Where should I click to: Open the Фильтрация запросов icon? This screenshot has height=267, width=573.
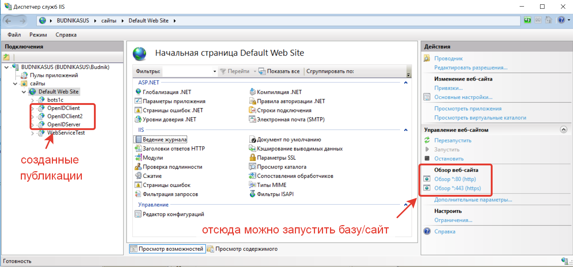click(138, 194)
